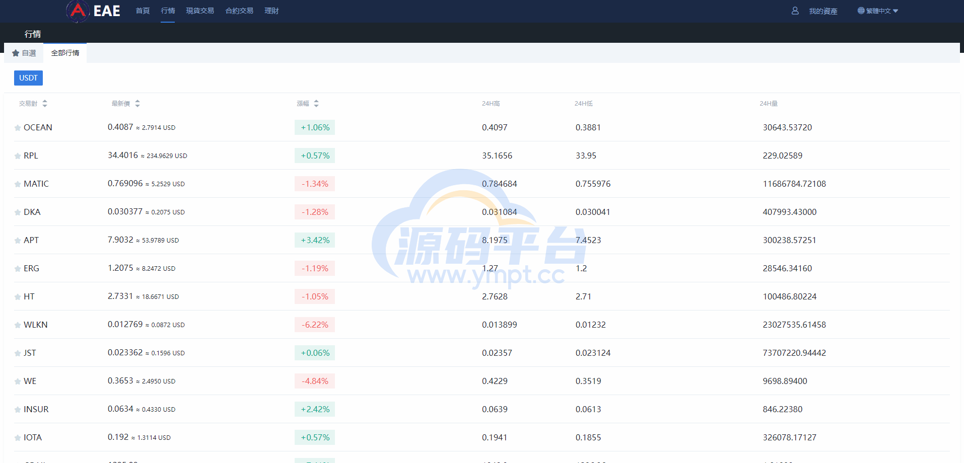Open the ERG trading pair
The height and width of the screenshot is (463, 964).
point(31,268)
